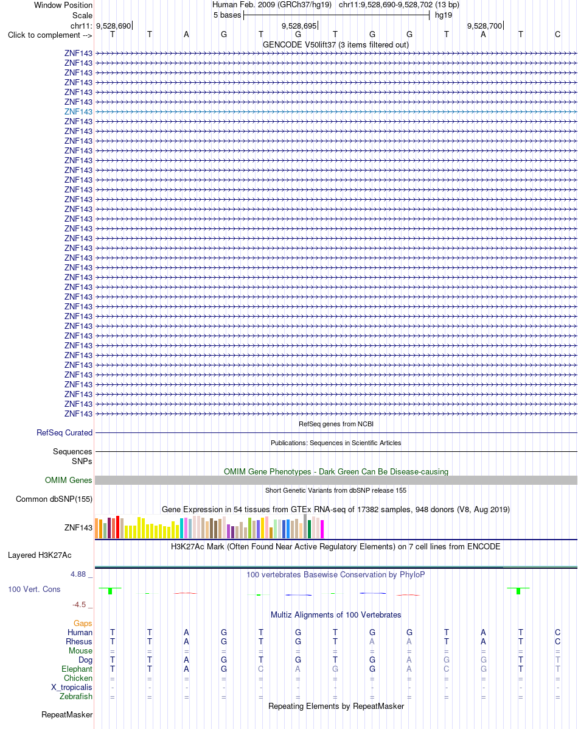Click the Publications Sequences in Scientific Articles title
This screenshot has width=578, height=729.
(x=336, y=443)
